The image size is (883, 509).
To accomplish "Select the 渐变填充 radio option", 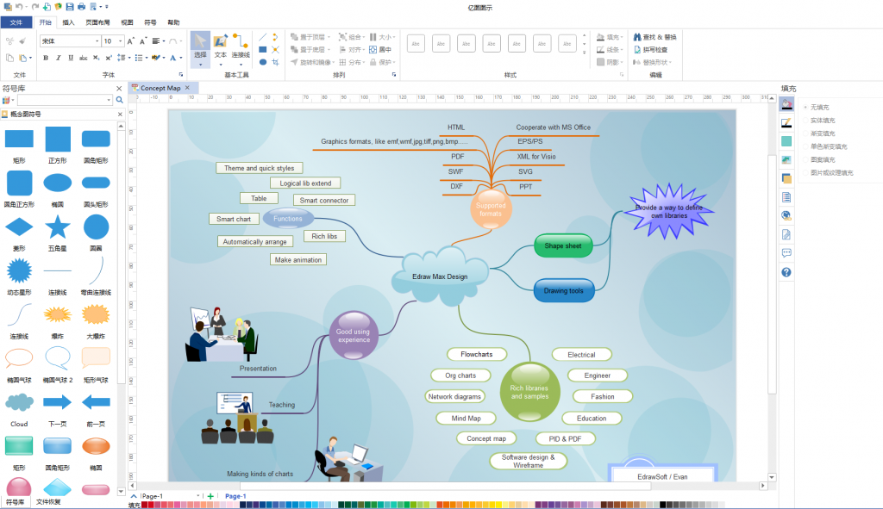I will [x=805, y=133].
